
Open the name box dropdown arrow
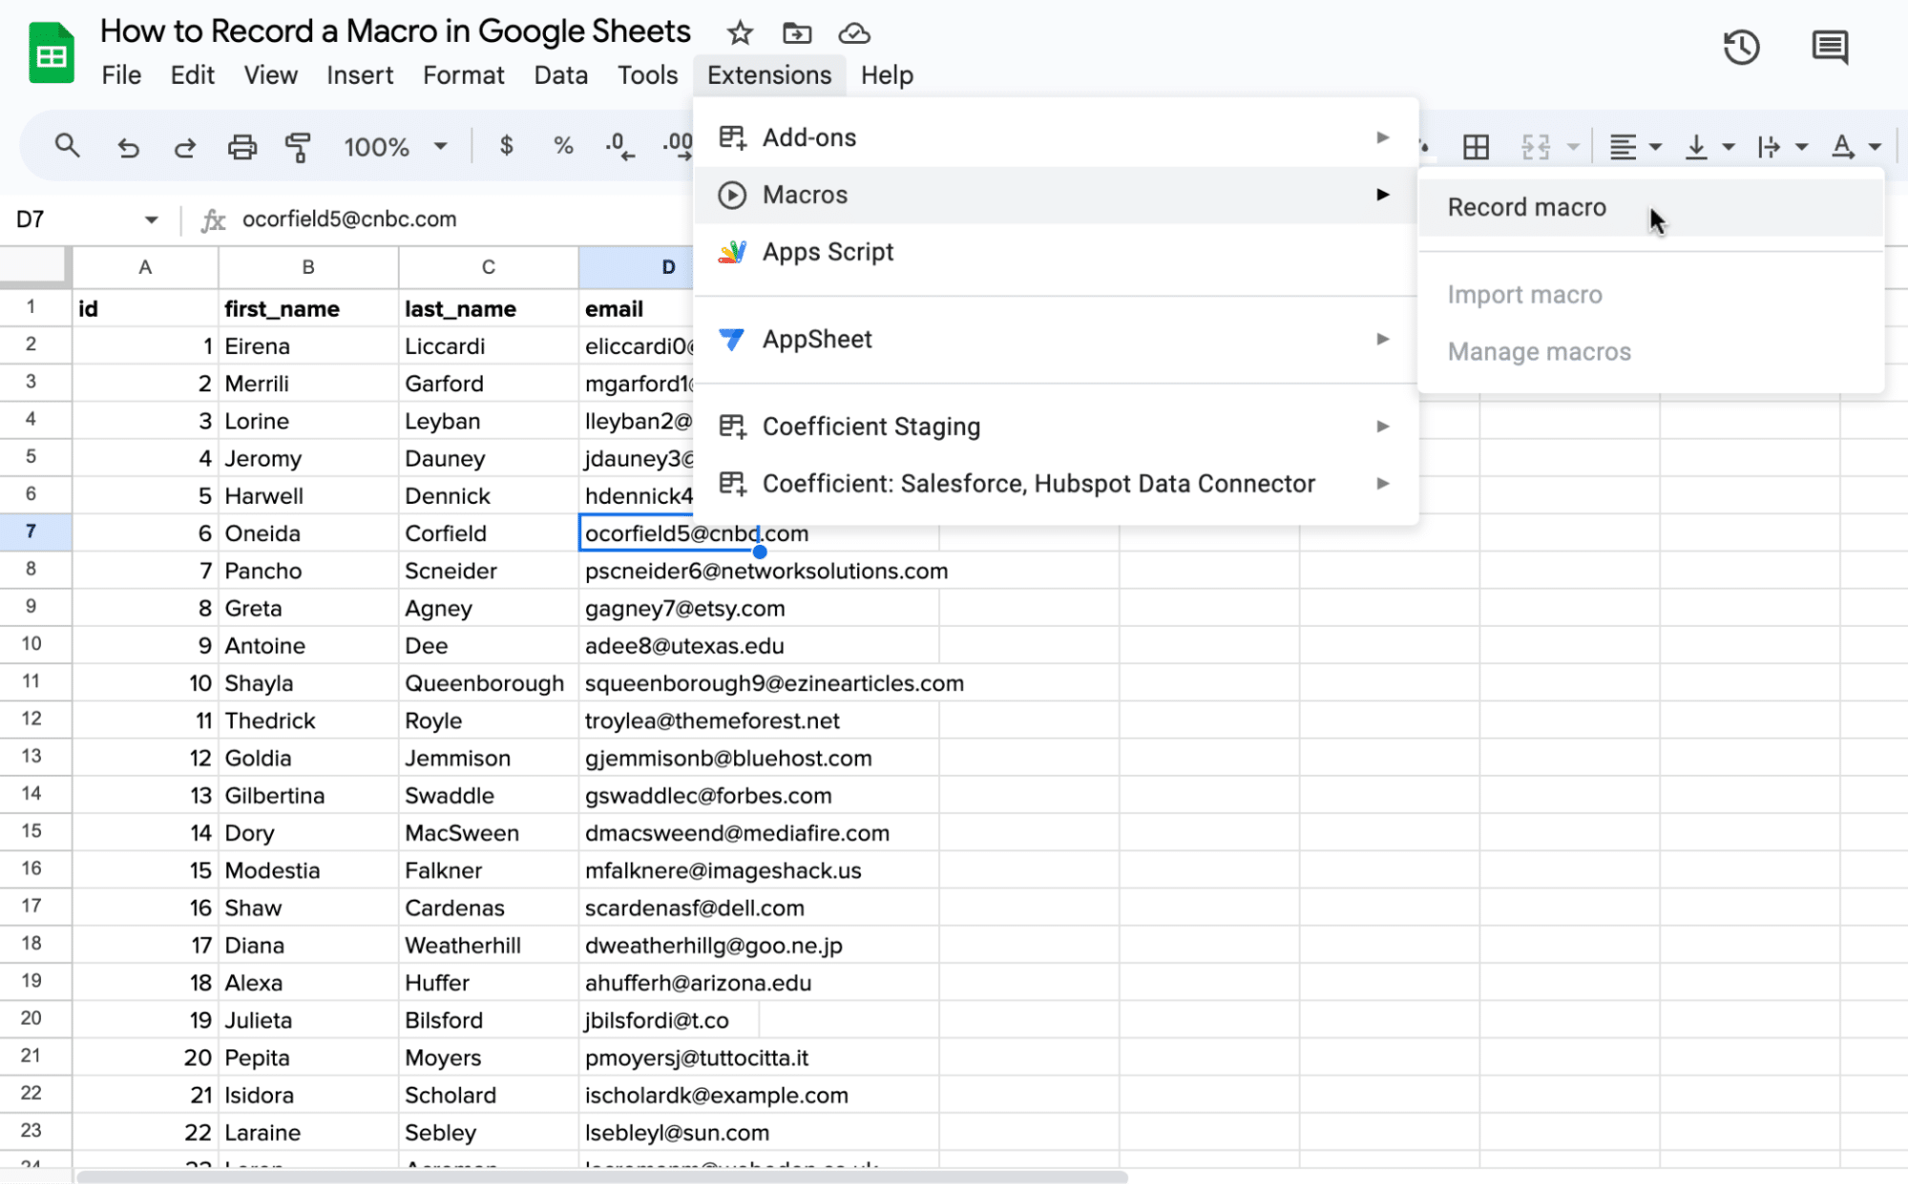pos(151,219)
